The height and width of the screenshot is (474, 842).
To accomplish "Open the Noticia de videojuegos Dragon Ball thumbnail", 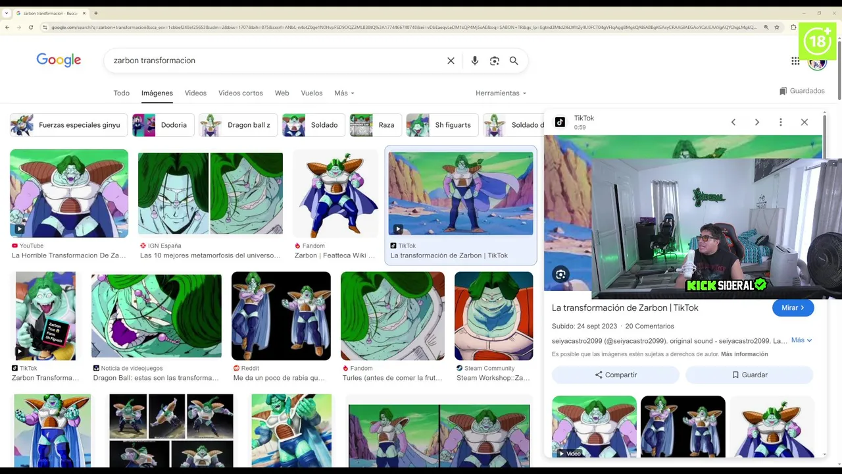I will pos(157,316).
